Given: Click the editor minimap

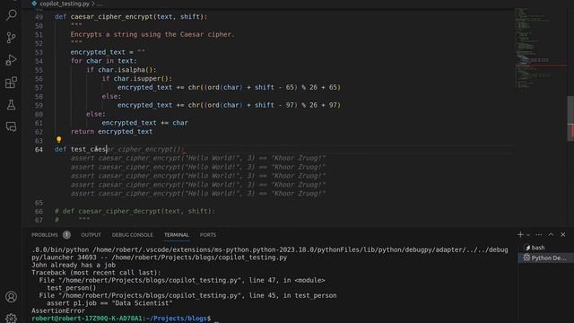Looking at the screenshot, I should tap(540, 48).
